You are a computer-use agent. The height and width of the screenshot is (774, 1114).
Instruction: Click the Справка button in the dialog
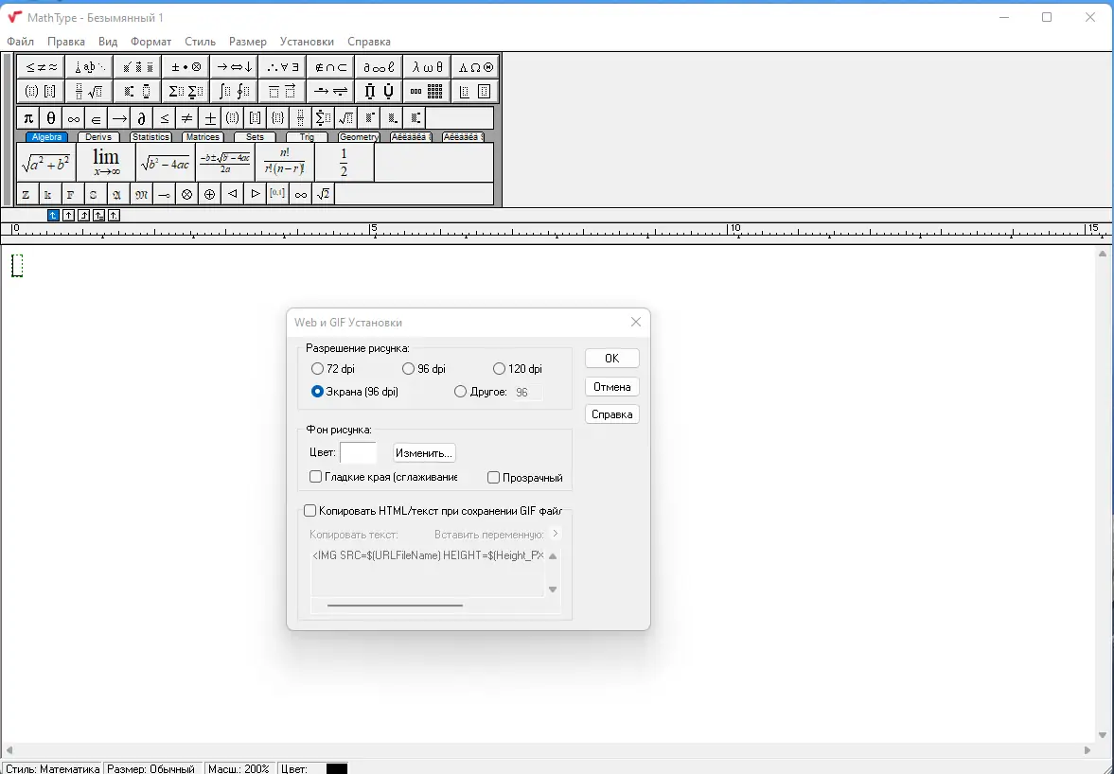[611, 414]
